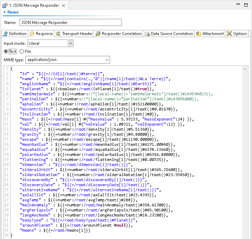The width and height of the screenshot is (252, 239).
Task: Click the JSON Message Responder editor tab icon
Action: coord(5,5)
